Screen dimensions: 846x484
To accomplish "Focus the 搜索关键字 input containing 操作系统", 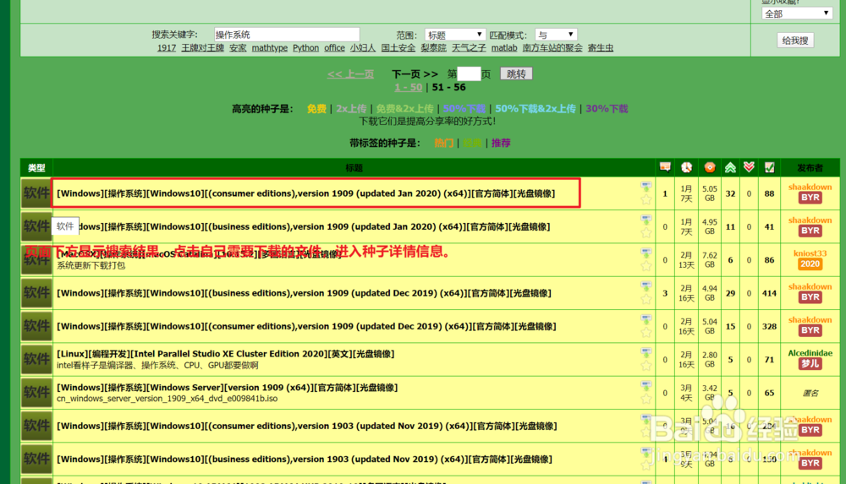I will click(x=287, y=35).
